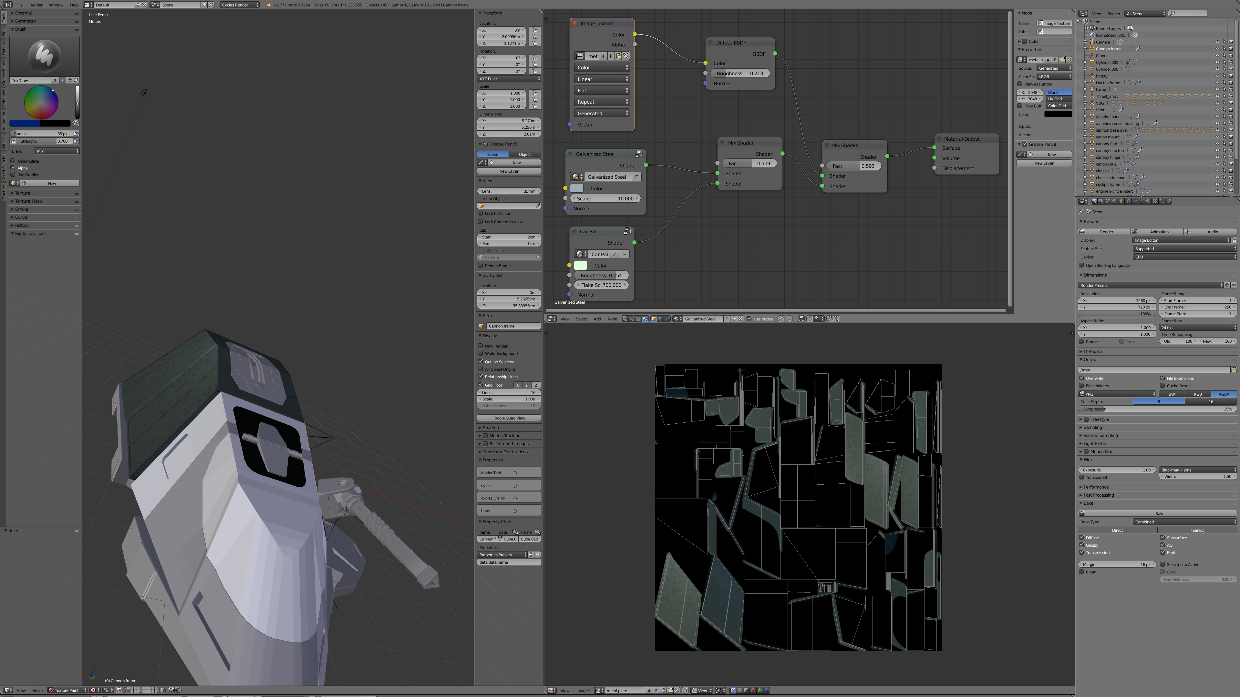Open the Physics properties tab
This screenshot has height=697, width=1240.
(x=1169, y=201)
